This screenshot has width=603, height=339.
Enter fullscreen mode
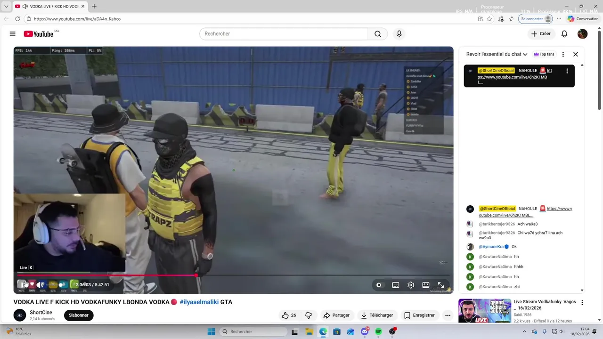click(441, 285)
